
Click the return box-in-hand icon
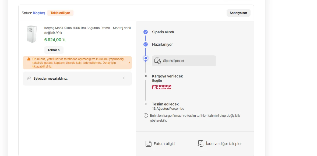200,144
